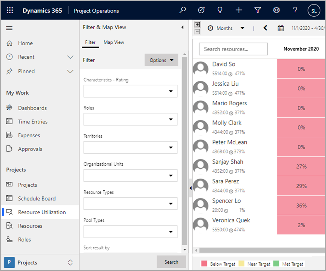Open the help question mark icon
326x271 pixels.
pos(295,10)
